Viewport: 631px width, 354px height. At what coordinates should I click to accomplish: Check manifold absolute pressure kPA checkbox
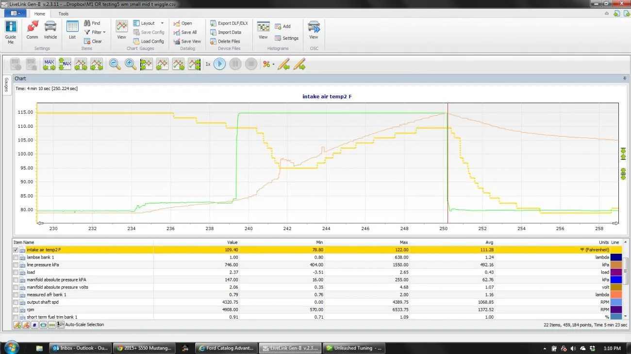16,280
